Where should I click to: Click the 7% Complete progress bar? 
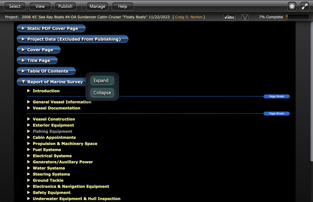coord(297,17)
